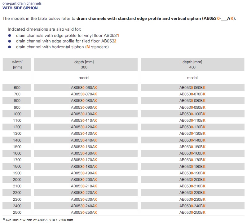This screenshot has width=247, height=223.
Task: Click the 'width [mm]' column header
Action: coord(17,64)
